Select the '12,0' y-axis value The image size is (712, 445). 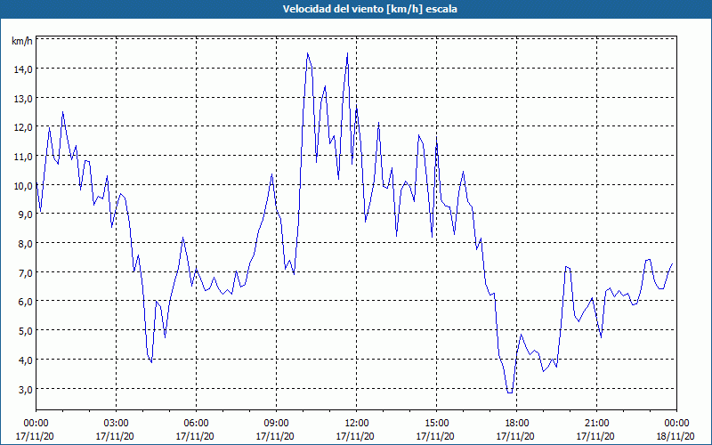pyautogui.click(x=23, y=127)
